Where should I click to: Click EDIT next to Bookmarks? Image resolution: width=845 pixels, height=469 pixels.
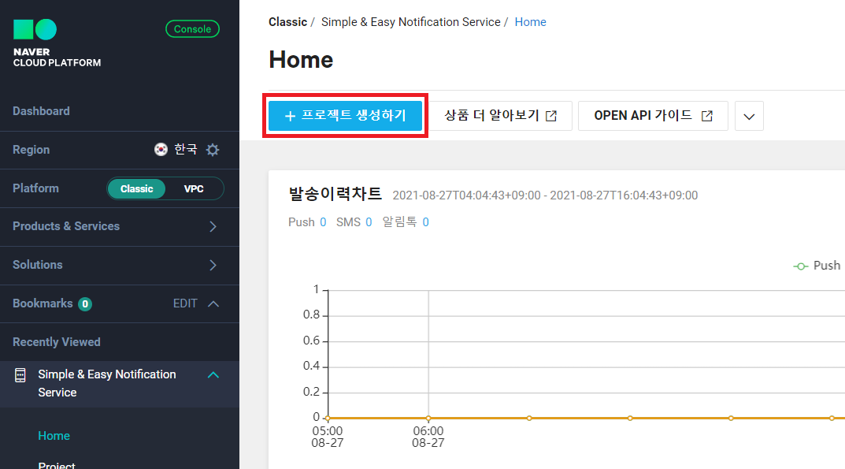coord(185,303)
